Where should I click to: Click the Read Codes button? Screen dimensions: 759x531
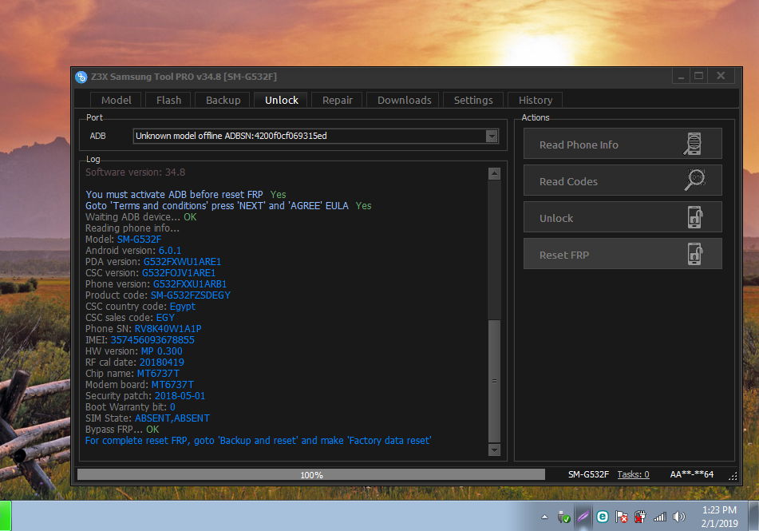(623, 180)
